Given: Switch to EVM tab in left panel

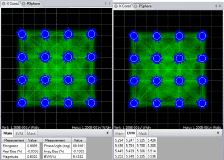Looking at the screenshot, I should [19, 133].
